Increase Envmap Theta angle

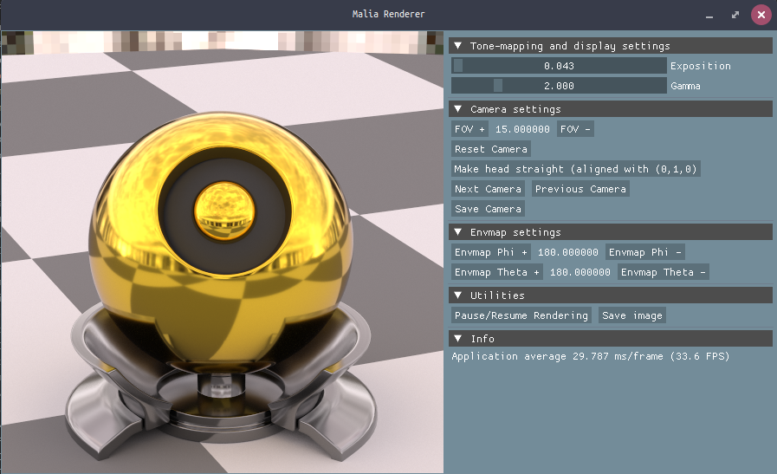click(x=497, y=272)
